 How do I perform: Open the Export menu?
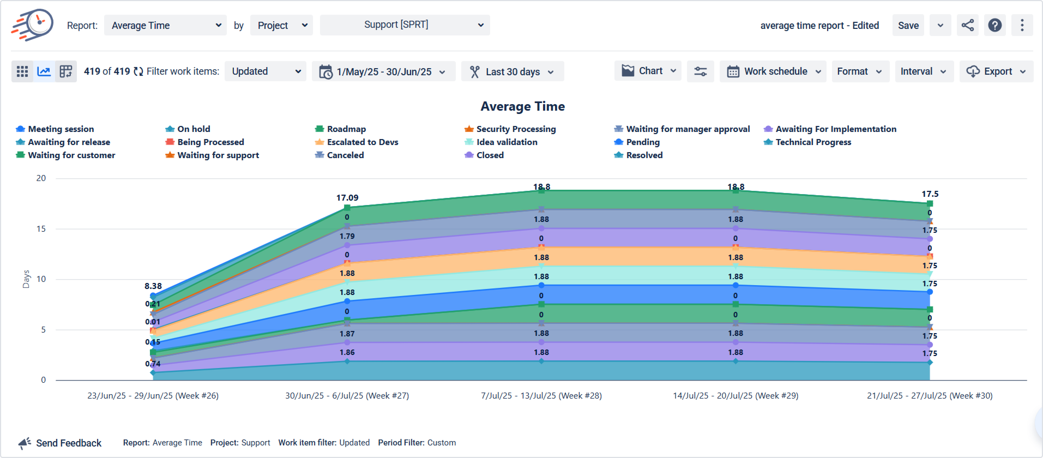point(996,72)
